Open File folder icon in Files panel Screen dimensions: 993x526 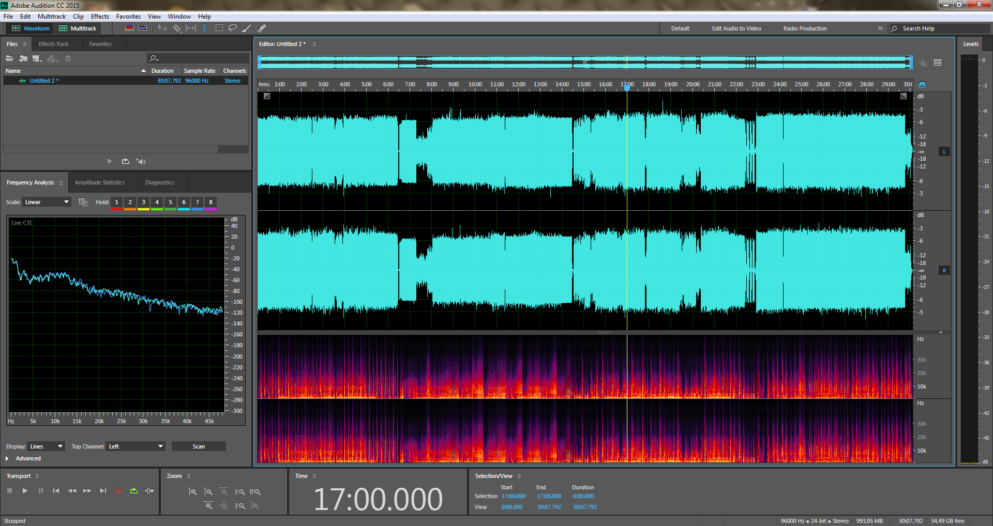pos(9,58)
